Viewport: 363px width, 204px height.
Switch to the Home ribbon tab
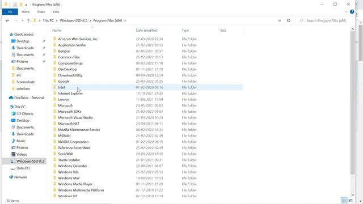pos(26,12)
